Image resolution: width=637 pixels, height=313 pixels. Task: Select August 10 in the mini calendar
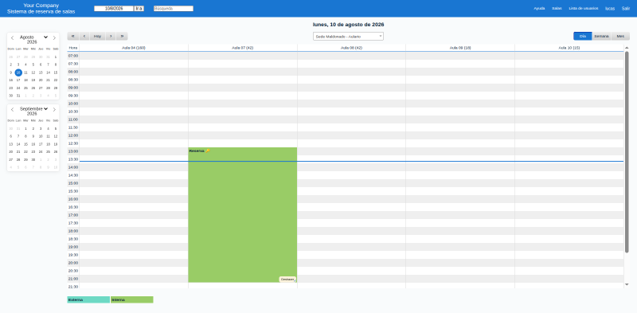coord(18,72)
